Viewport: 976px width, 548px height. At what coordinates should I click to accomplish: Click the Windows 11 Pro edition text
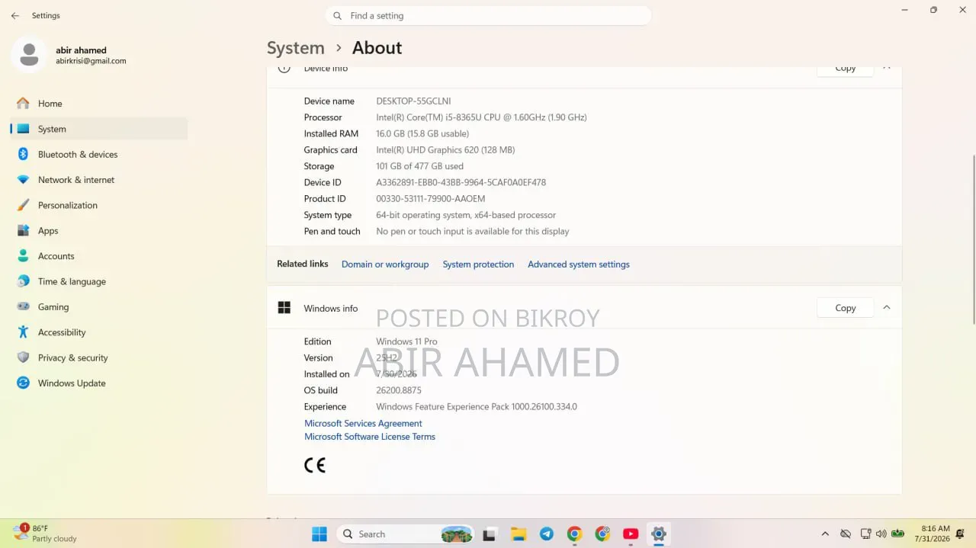click(406, 341)
